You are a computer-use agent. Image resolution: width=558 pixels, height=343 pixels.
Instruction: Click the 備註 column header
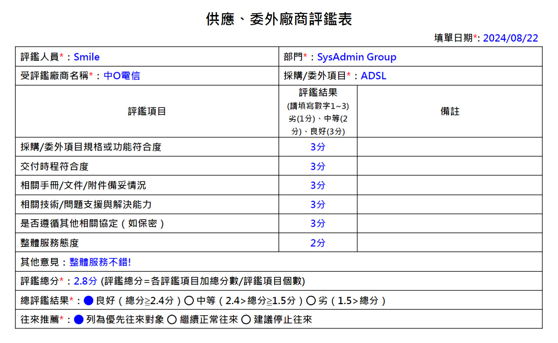tap(450, 111)
